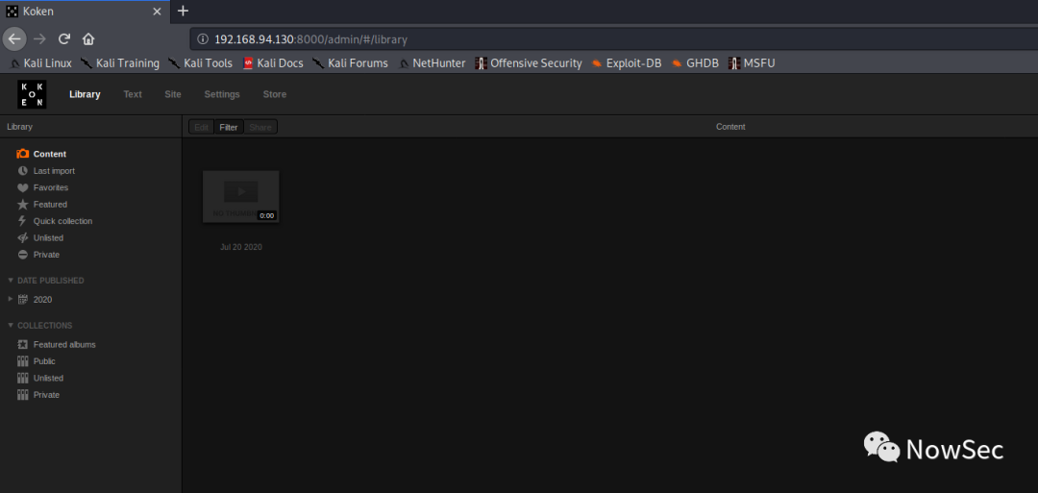Expand the 2020 date tree item
The width and height of the screenshot is (1038, 493).
click(x=11, y=299)
